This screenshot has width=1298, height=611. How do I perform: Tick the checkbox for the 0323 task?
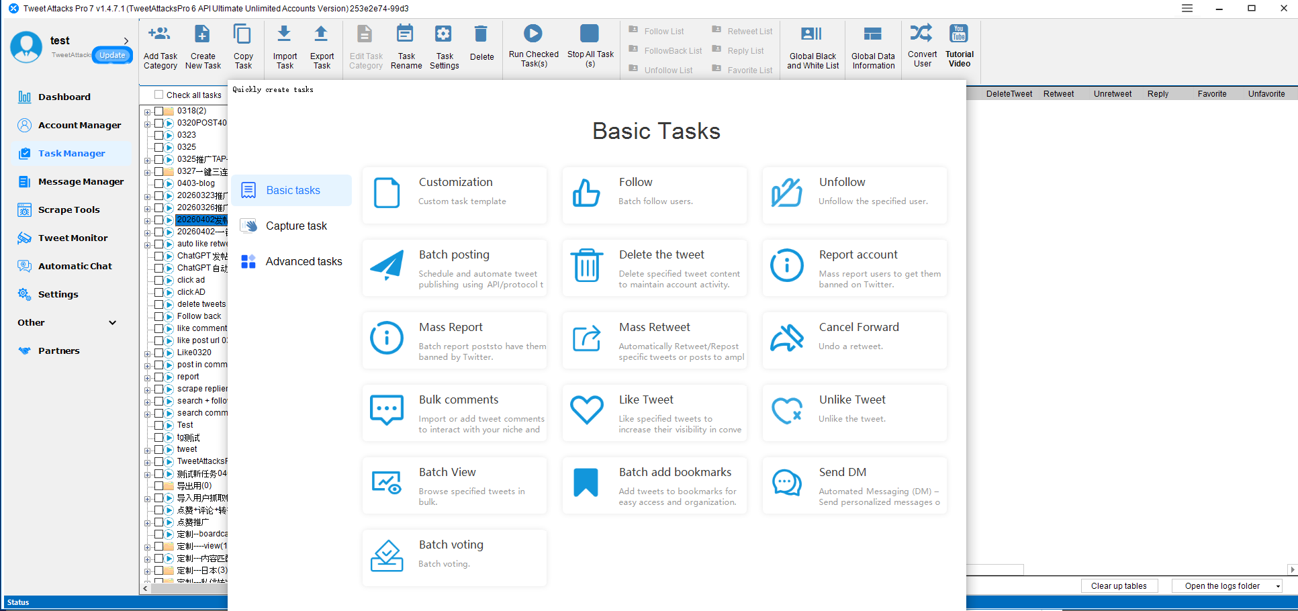tap(159, 135)
